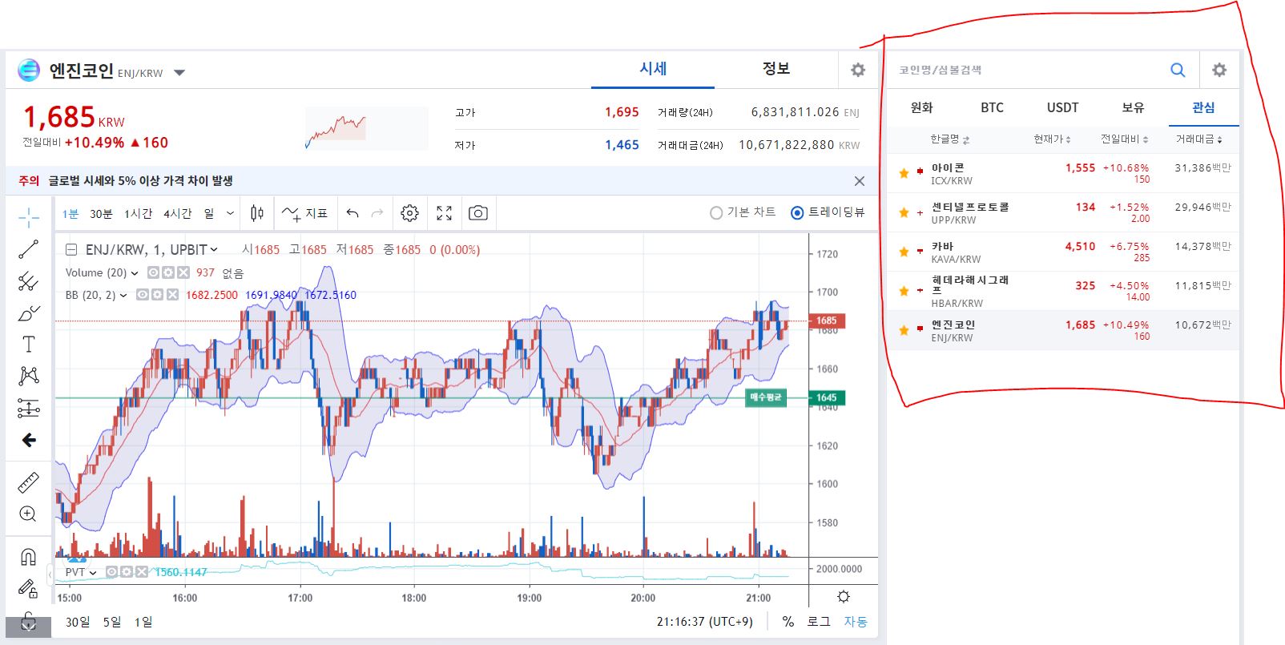Take a chart snapshot with camera

point(478,213)
